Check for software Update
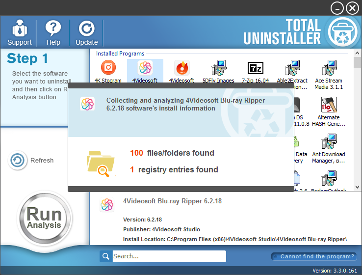 pos(86,32)
